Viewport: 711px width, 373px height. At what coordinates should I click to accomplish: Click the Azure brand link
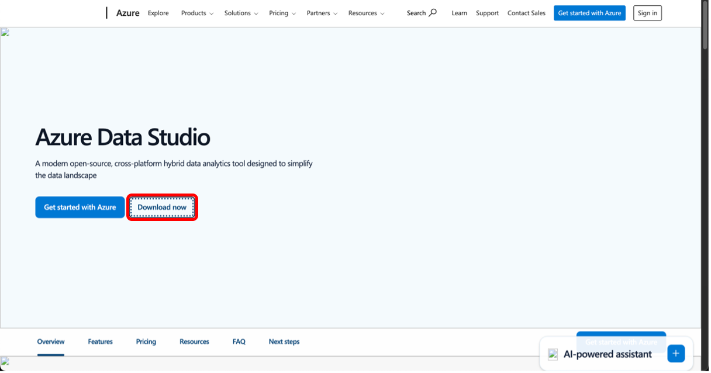point(127,13)
